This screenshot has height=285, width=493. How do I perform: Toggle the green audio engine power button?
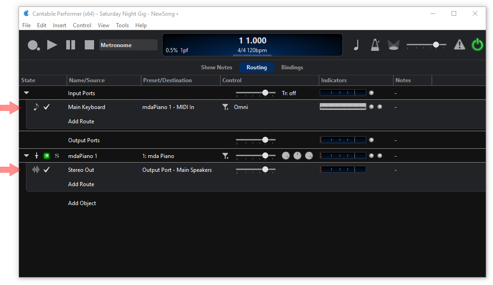pos(477,44)
